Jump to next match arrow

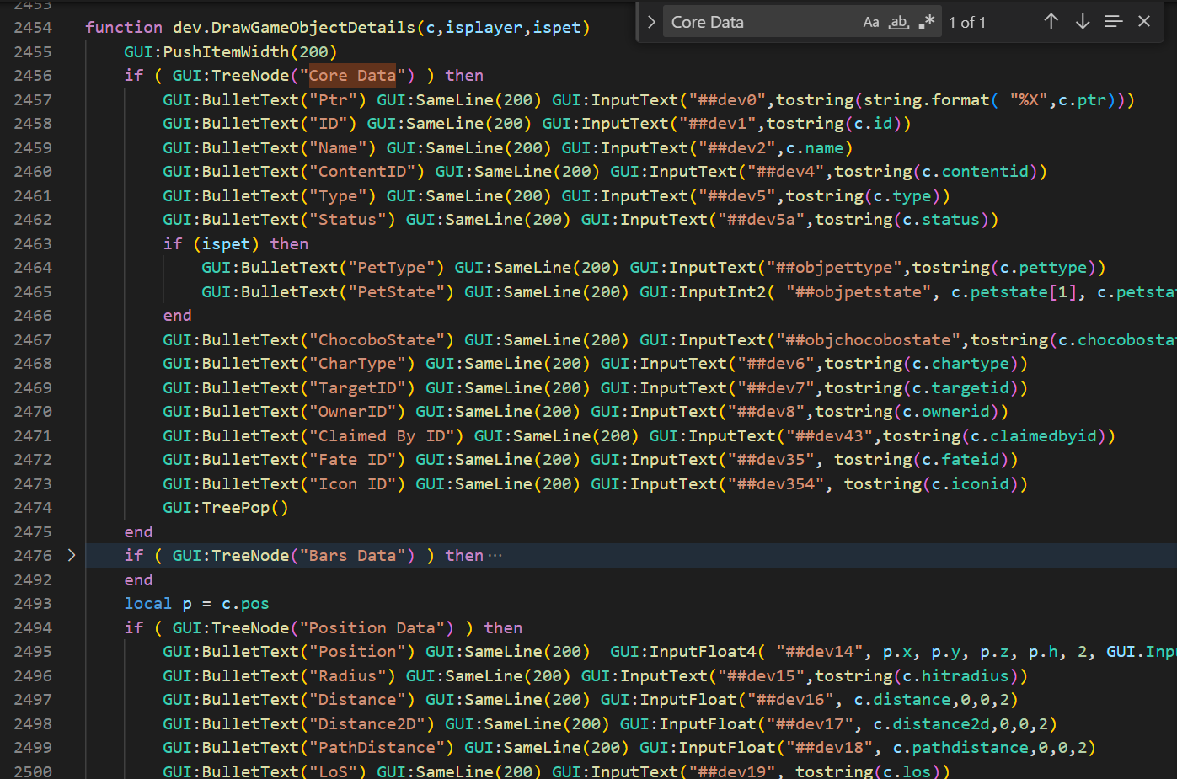(x=1083, y=22)
